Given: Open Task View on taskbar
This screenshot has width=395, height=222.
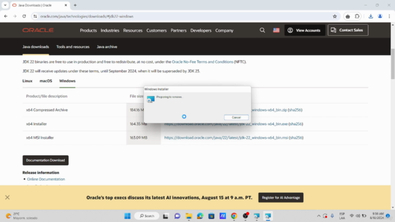Looking at the screenshot, I should [x=165, y=216].
